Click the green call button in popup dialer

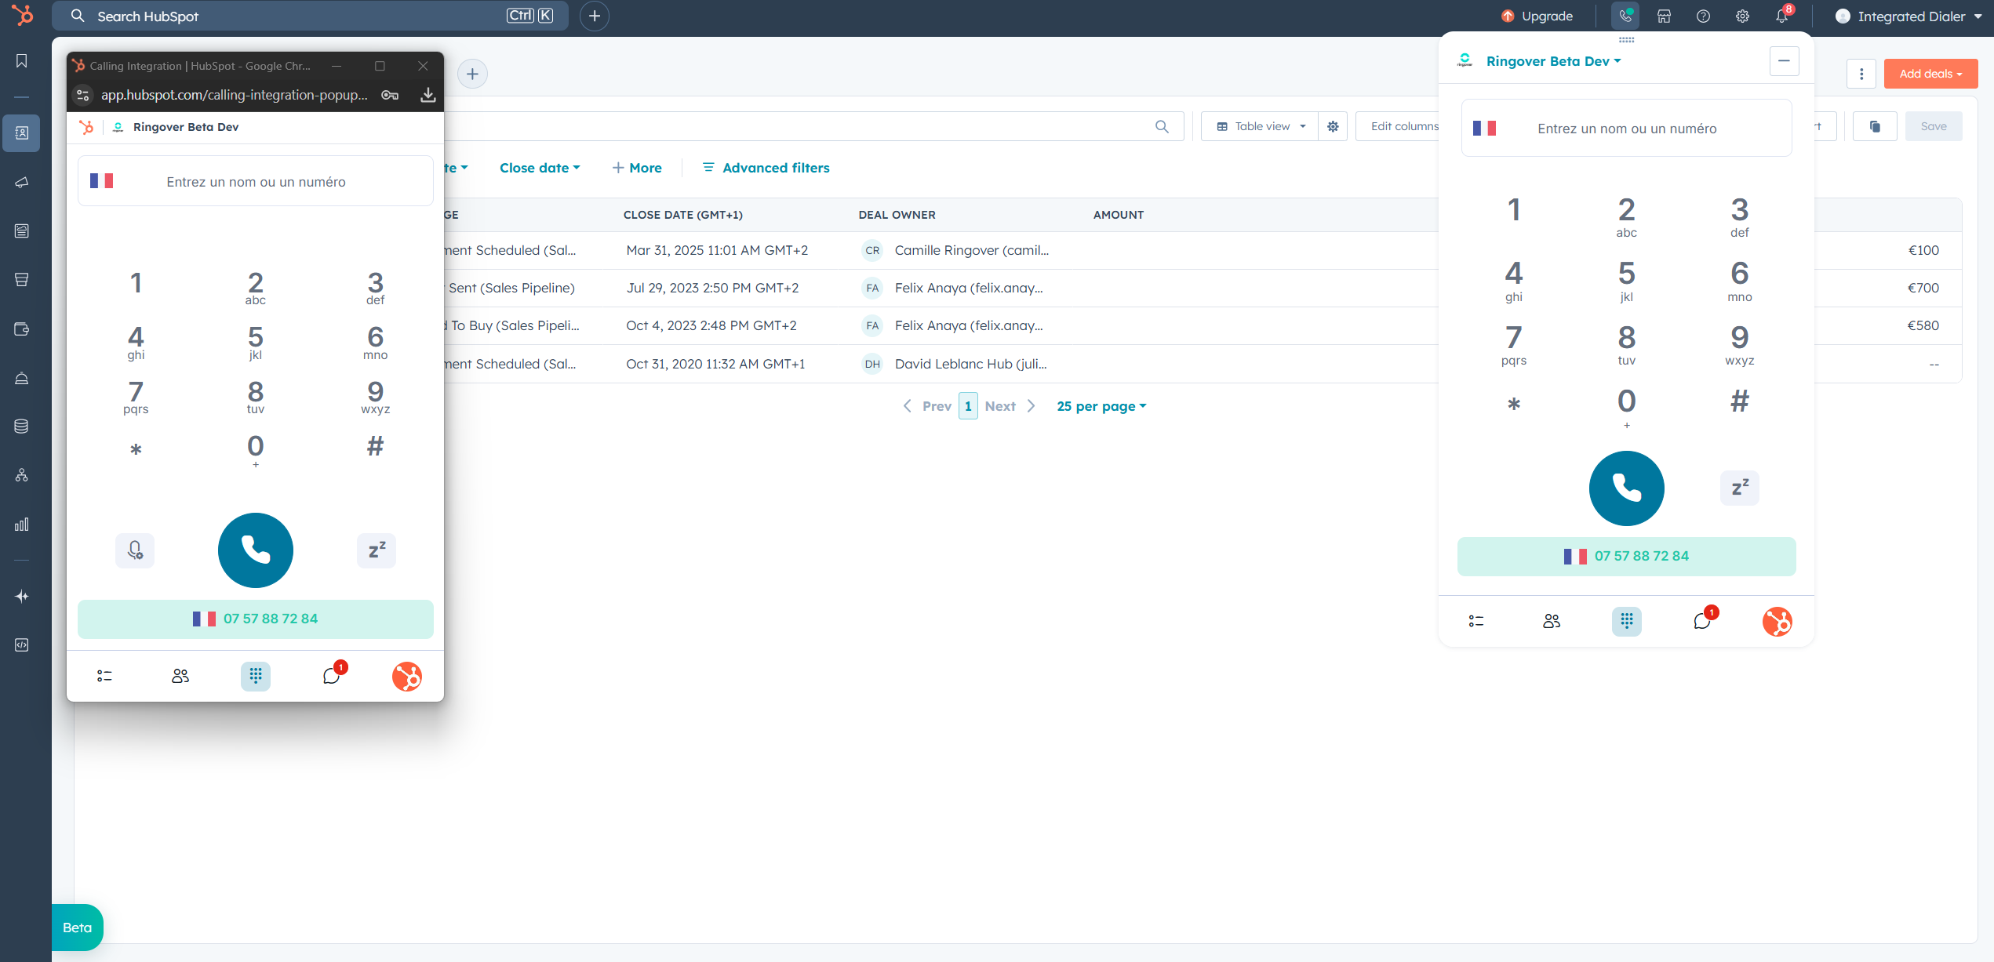(x=255, y=550)
